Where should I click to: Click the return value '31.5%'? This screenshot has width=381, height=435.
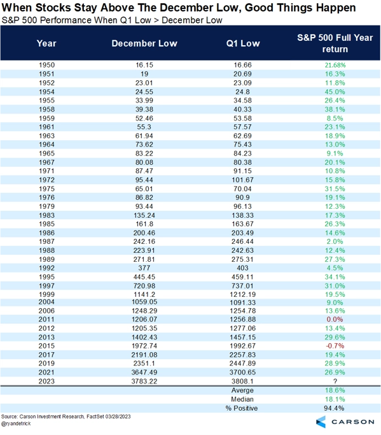335,189
